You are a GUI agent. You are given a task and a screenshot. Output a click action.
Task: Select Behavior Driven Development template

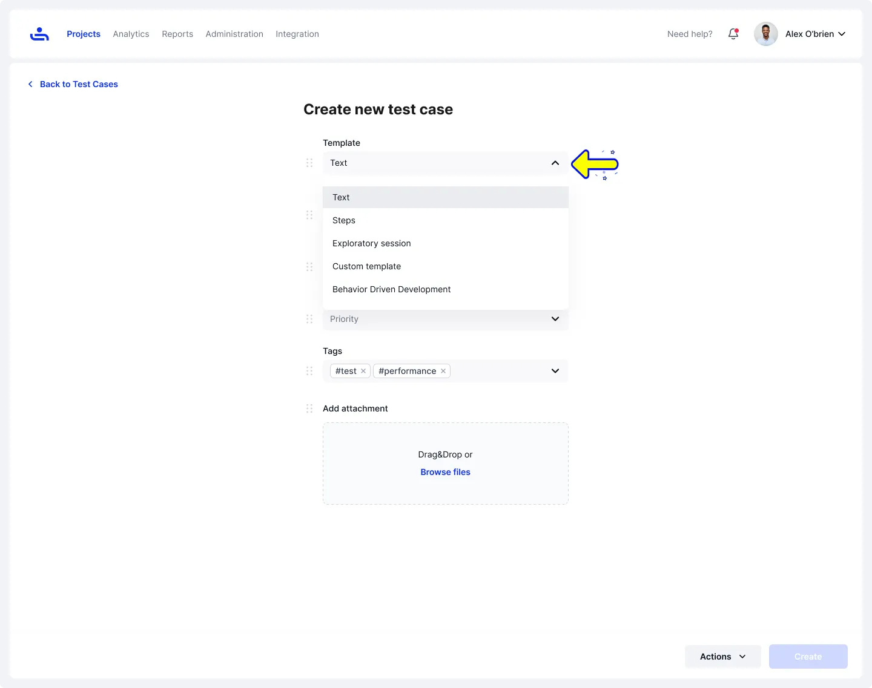pyautogui.click(x=391, y=289)
